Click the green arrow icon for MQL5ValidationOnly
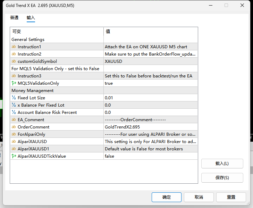 (x=14, y=83)
